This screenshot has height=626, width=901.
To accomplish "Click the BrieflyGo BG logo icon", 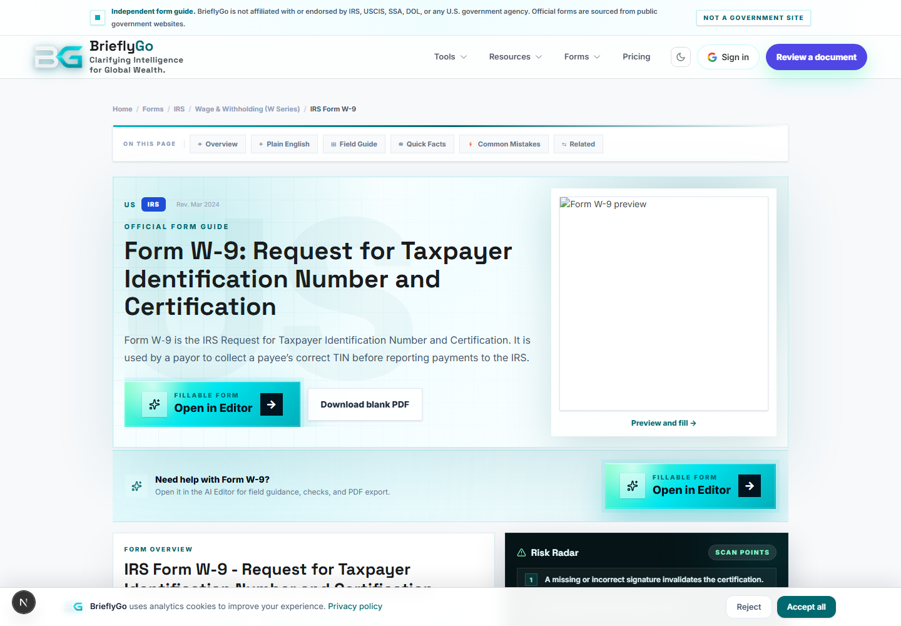I will (58, 57).
